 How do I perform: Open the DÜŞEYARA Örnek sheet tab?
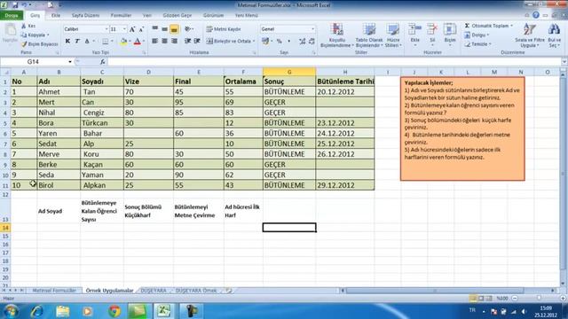click(196, 291)
